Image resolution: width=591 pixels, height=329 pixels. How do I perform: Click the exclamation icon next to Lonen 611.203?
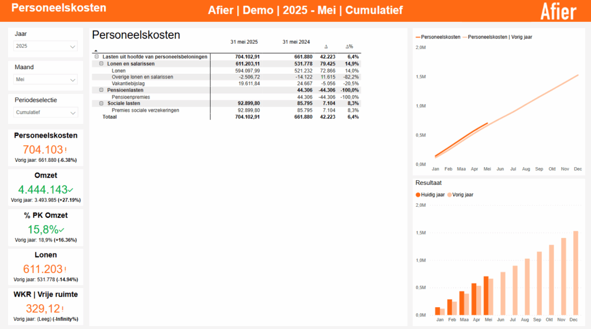pyautogui.click(x=66, y=269)
